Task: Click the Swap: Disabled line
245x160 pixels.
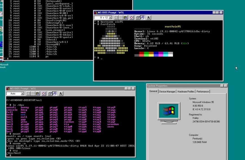Action: pyautogui.click(x=146, y=46)
